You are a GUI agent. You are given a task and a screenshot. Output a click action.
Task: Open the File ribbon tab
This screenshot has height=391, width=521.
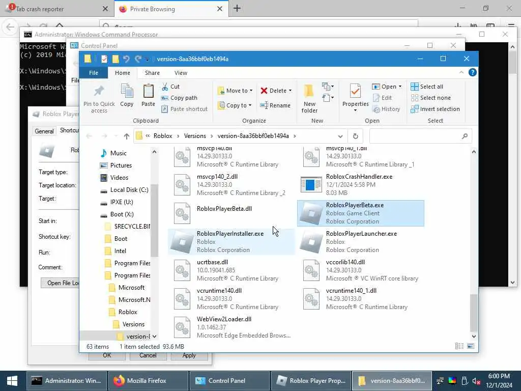pos(94,73)
